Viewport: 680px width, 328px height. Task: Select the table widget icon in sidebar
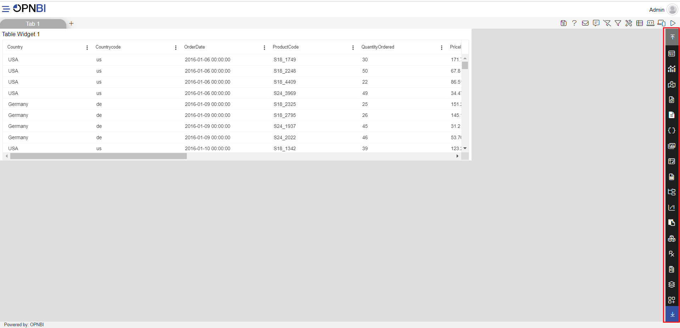pyautogui.click(x=671, y=53)
